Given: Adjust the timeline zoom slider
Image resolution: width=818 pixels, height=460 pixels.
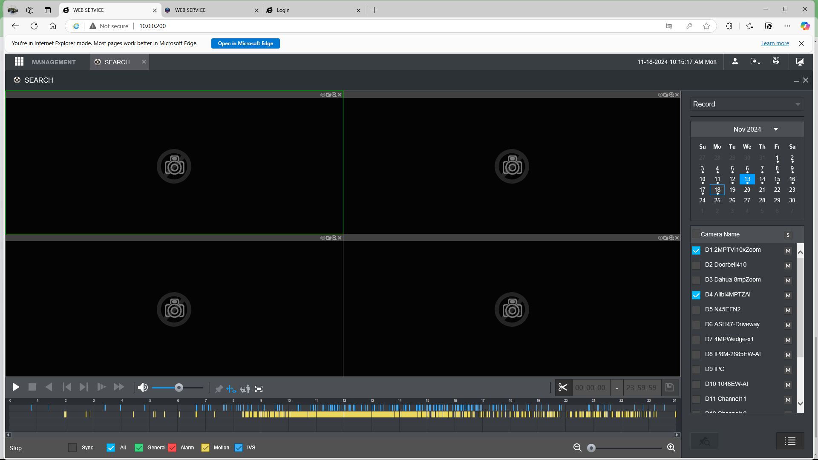Looking at the screenshot, I should click(x=591, y=448).
